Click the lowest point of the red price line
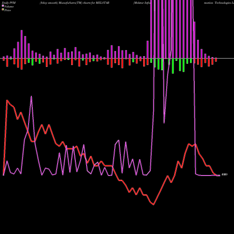Screen dimensions: 234x234 point(154,205)
